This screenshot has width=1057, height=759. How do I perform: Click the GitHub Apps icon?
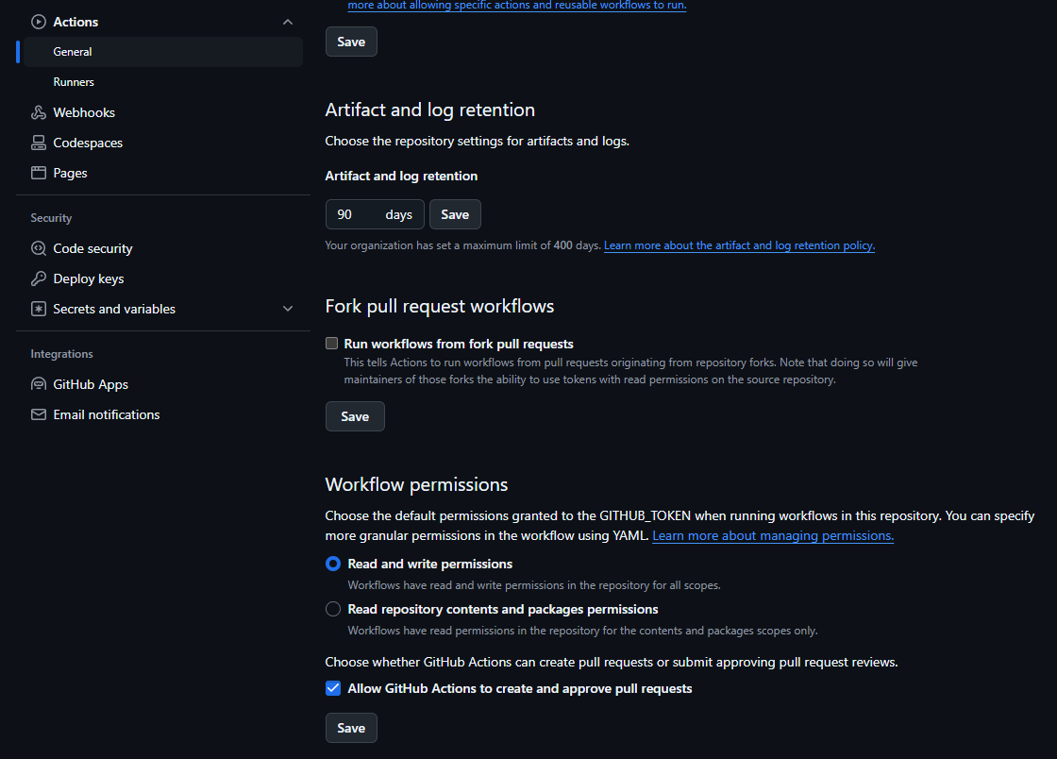point(38,384)
